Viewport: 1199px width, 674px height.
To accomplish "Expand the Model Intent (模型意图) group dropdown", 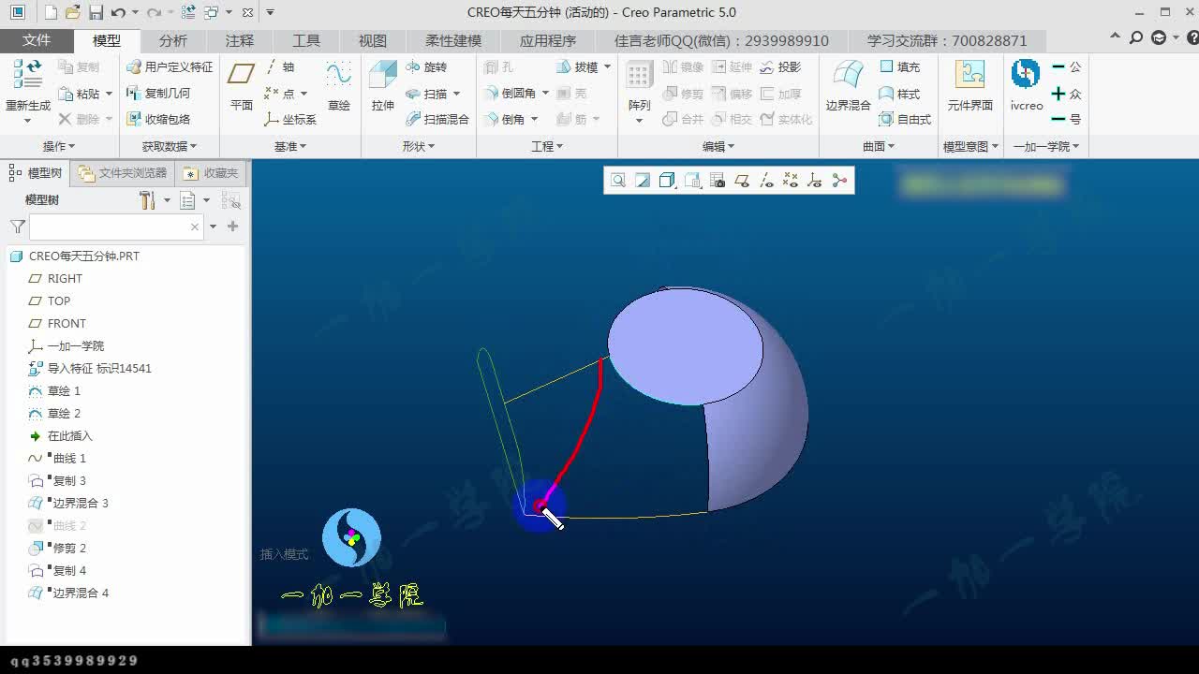I will click(x=970, y=146).
